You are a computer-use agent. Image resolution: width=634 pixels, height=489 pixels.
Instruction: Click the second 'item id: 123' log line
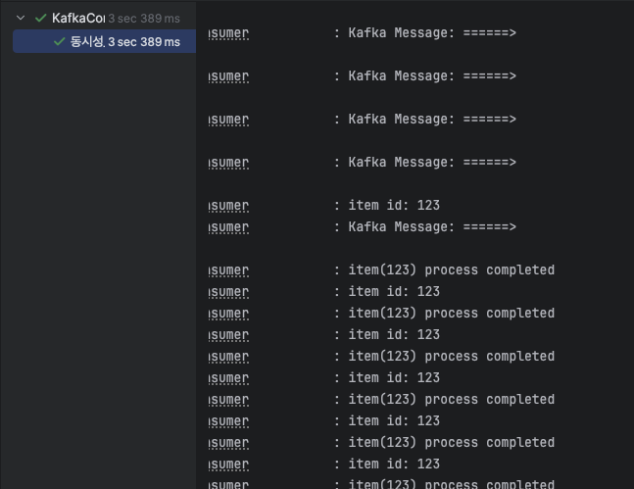[x=394, y=292]
